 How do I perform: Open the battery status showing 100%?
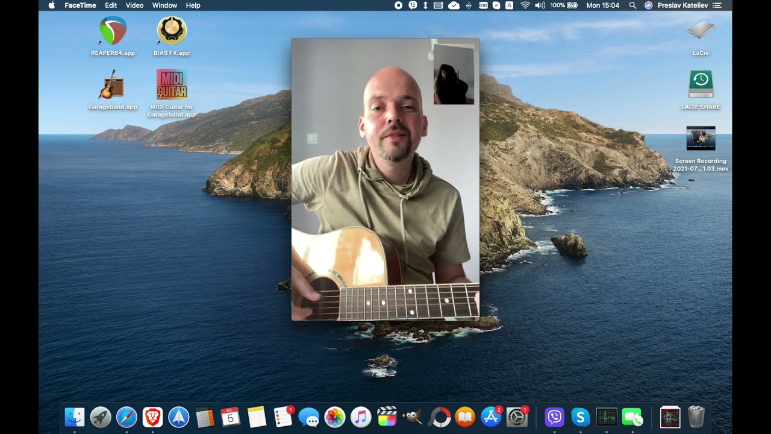pos(564,5)
